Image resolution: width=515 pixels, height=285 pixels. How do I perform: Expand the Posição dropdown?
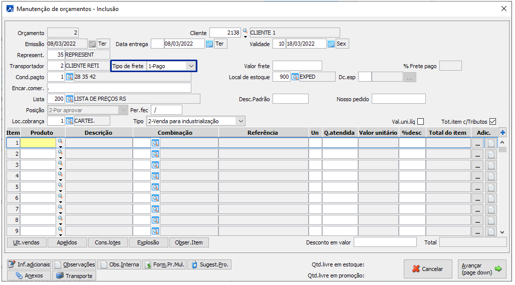pyautogui.click(x=123, y=110)
